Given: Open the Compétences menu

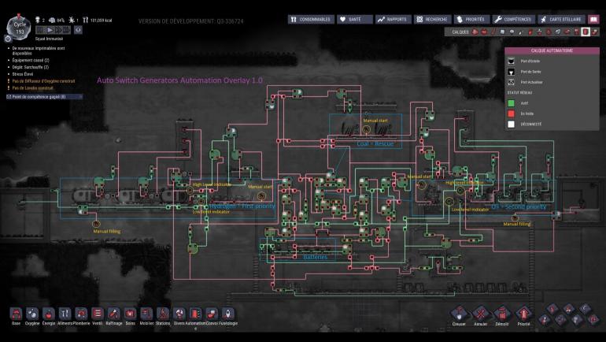Looking at the screenshot, I should coord(514,20).
